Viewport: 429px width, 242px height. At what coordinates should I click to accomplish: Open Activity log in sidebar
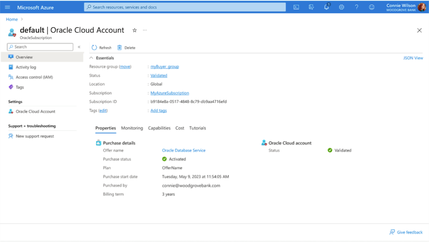[x=26, y=67]
